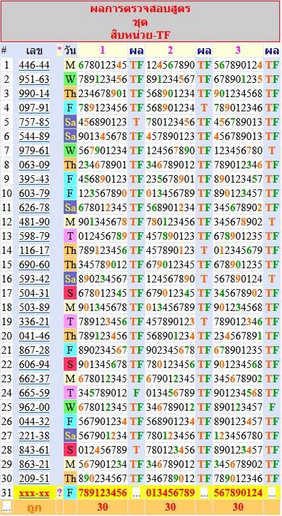Image resolution: width=282 pixels, height=516 pixels.
Task: Click column 3 header
Action: click(238, 50)
